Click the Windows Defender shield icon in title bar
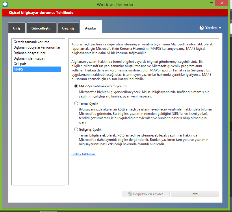The height and width of the screenshot is (212, 232). [5, 4]
